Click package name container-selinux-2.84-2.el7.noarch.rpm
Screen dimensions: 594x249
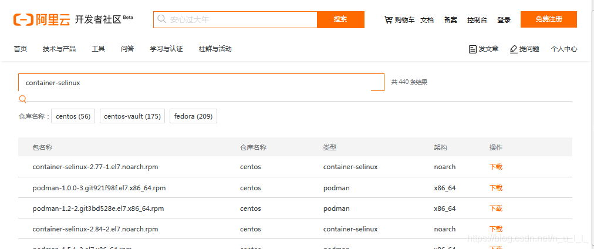tap(96, 229)
